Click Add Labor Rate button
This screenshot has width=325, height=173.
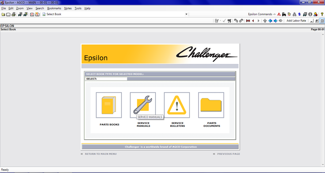pos(296,21)
